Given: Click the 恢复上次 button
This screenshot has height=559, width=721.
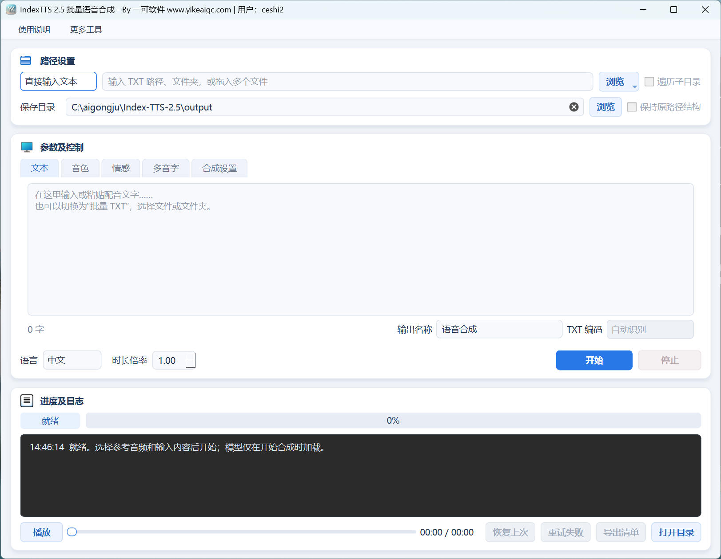Looking at the screenshot, I should click(x=510, y=532).
